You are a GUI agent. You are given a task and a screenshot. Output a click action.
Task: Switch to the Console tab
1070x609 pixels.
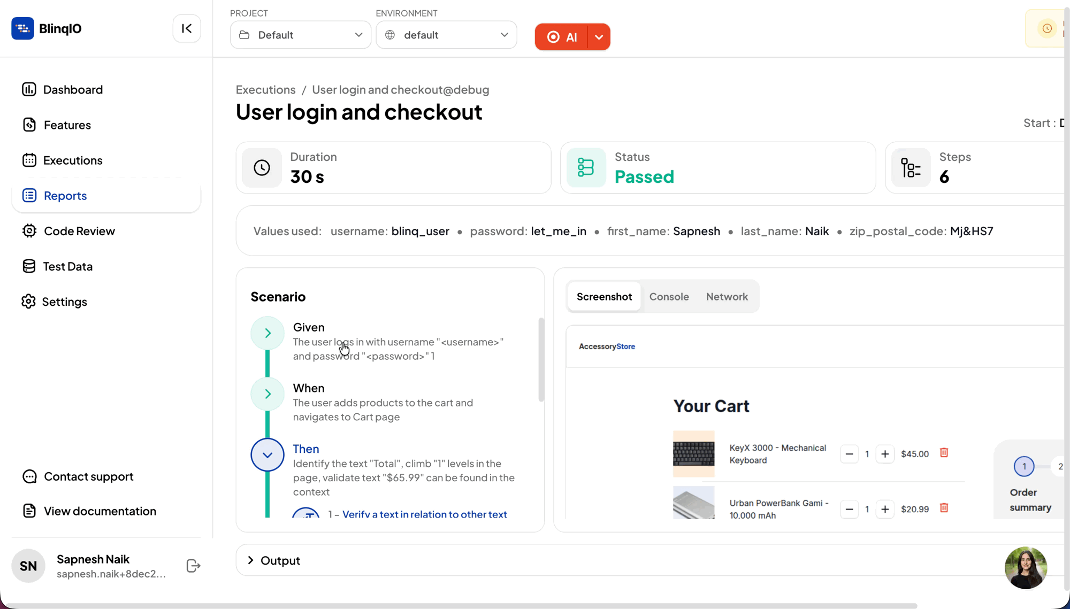coord(669,296)
